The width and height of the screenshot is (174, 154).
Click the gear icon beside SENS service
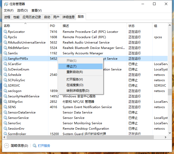tap(5, 107)
